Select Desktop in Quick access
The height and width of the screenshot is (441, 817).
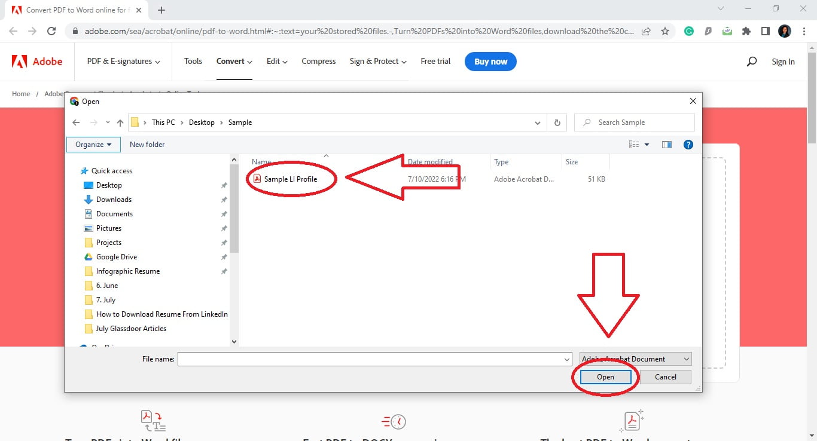109,185
